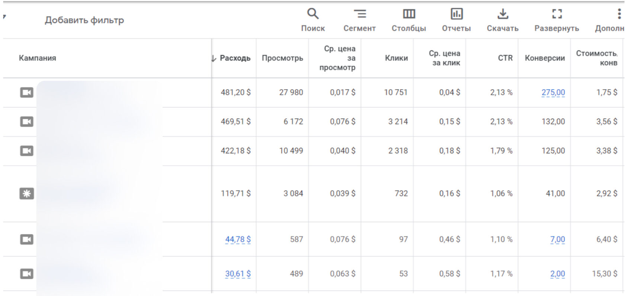Sort by the Клики column header
The width and height of the screenshot is (625, 296).
[396, 58]
